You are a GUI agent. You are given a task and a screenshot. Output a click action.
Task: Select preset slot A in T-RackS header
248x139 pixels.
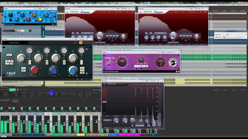coord(81,42)
